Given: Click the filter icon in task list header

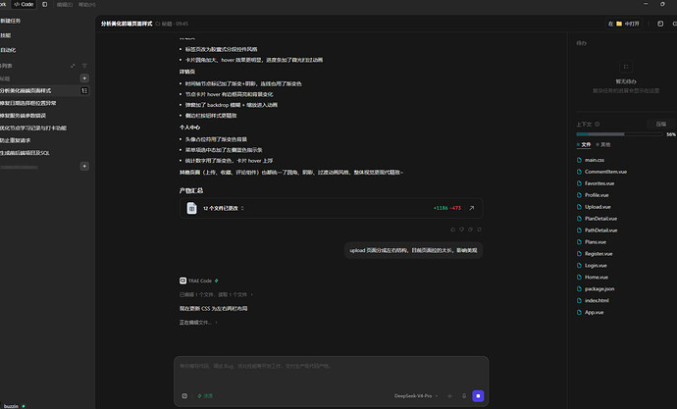Looking at the screenshot, I should coord(84,66).
